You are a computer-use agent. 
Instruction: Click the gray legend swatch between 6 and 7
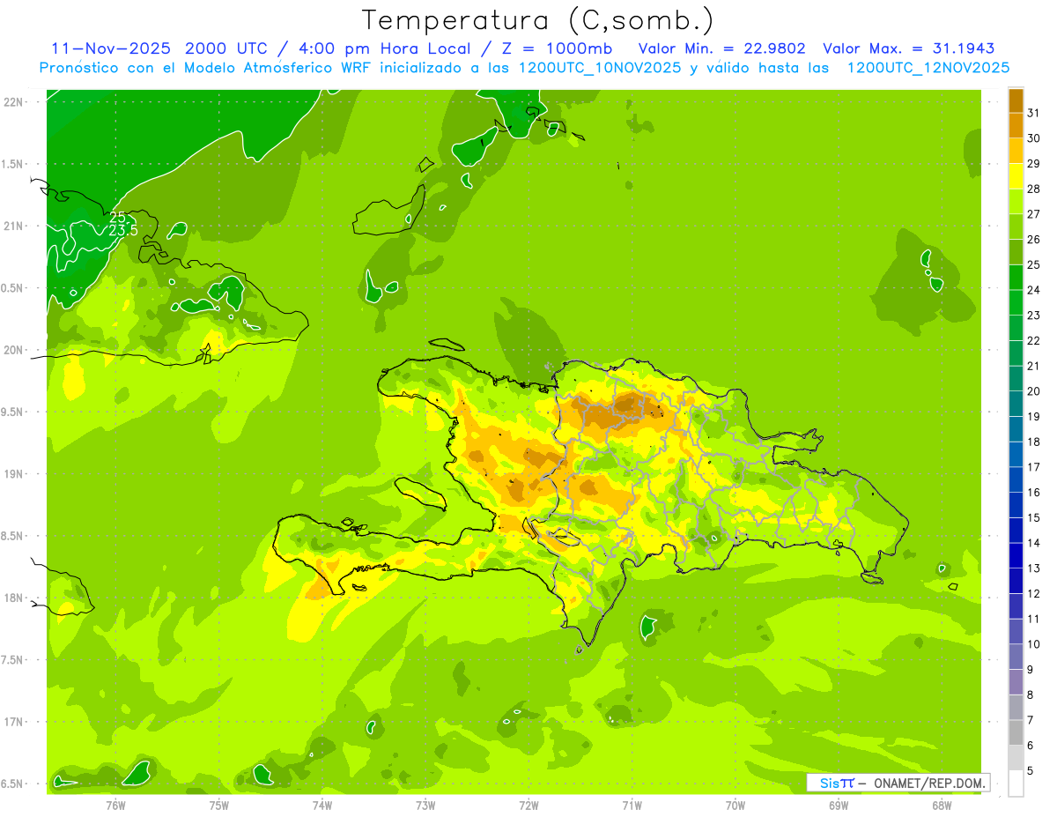1016,732
